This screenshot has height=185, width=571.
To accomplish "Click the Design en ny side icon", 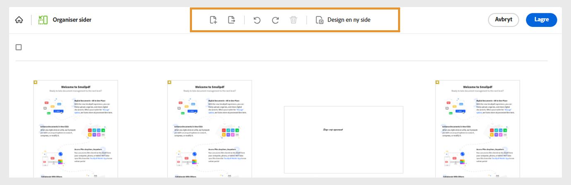I will point(319,20).
